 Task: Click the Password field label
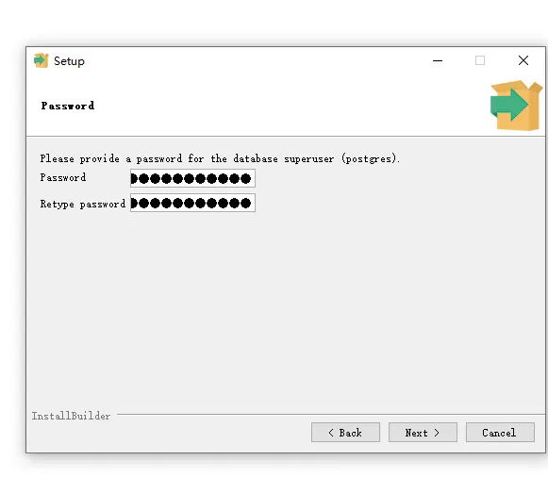click(63, 177)
